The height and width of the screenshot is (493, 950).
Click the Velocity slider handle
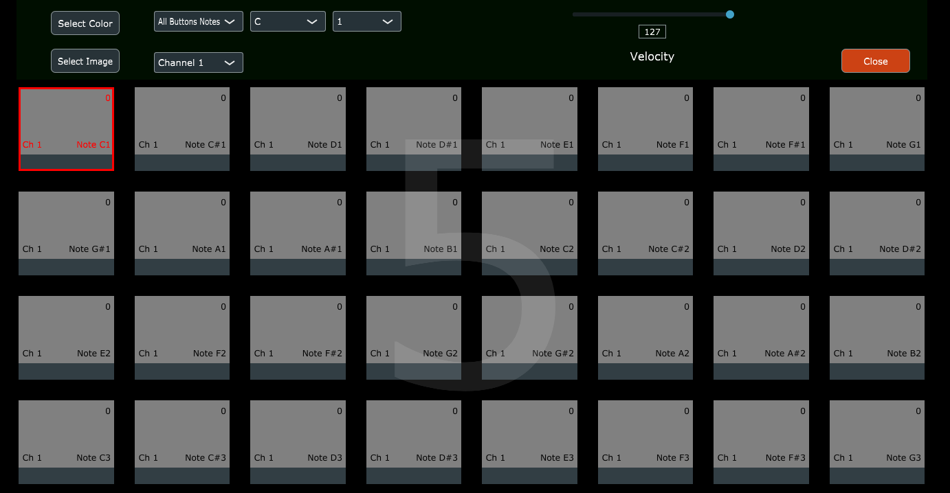730,14
